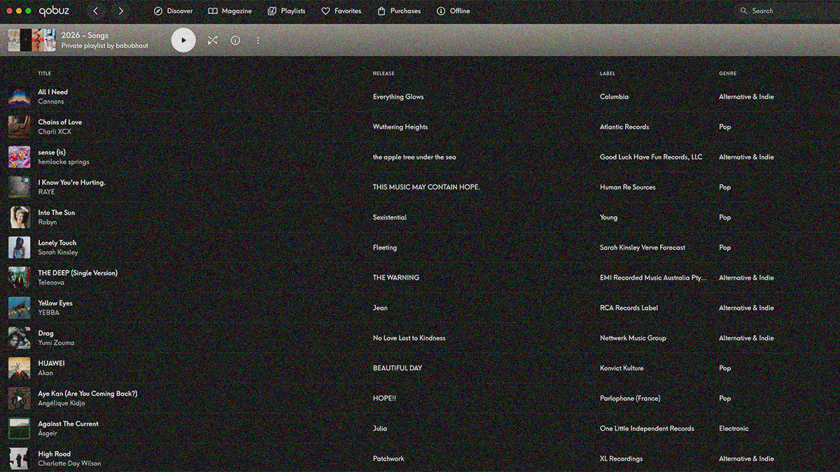Open the Magazine section
This screenshot has width=840, height=472.
230,11
